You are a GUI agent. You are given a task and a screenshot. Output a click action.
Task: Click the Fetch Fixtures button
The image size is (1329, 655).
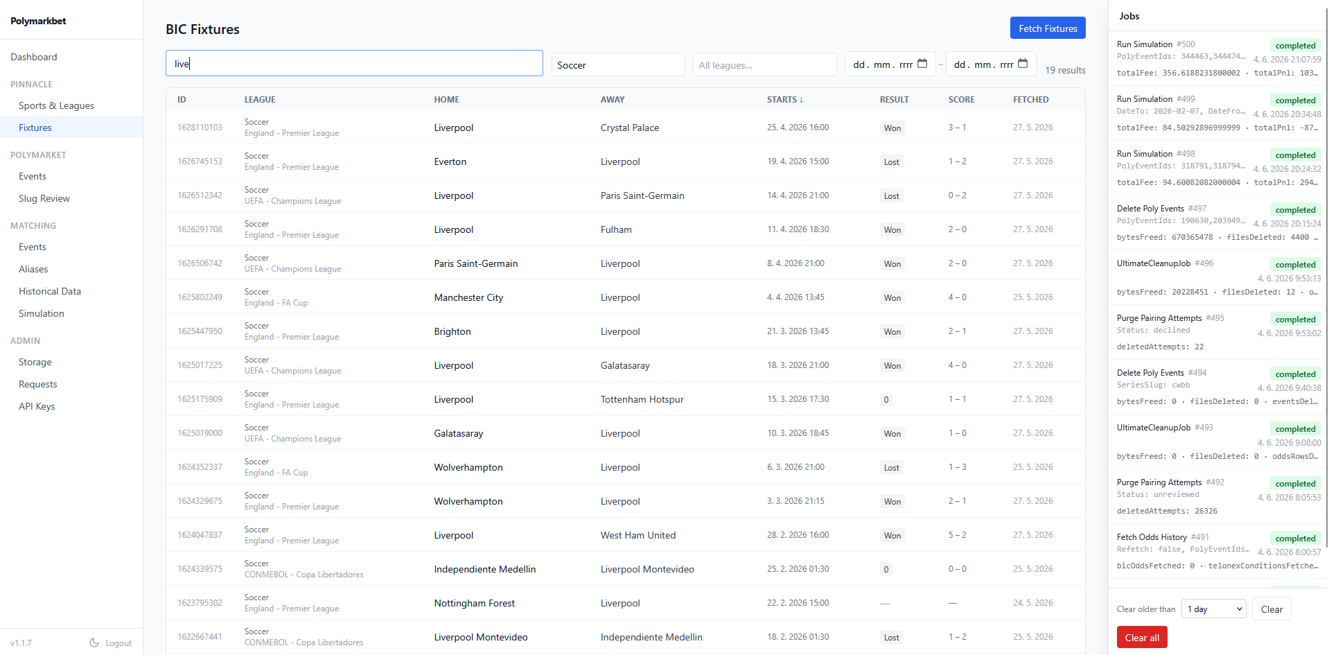1048,28
